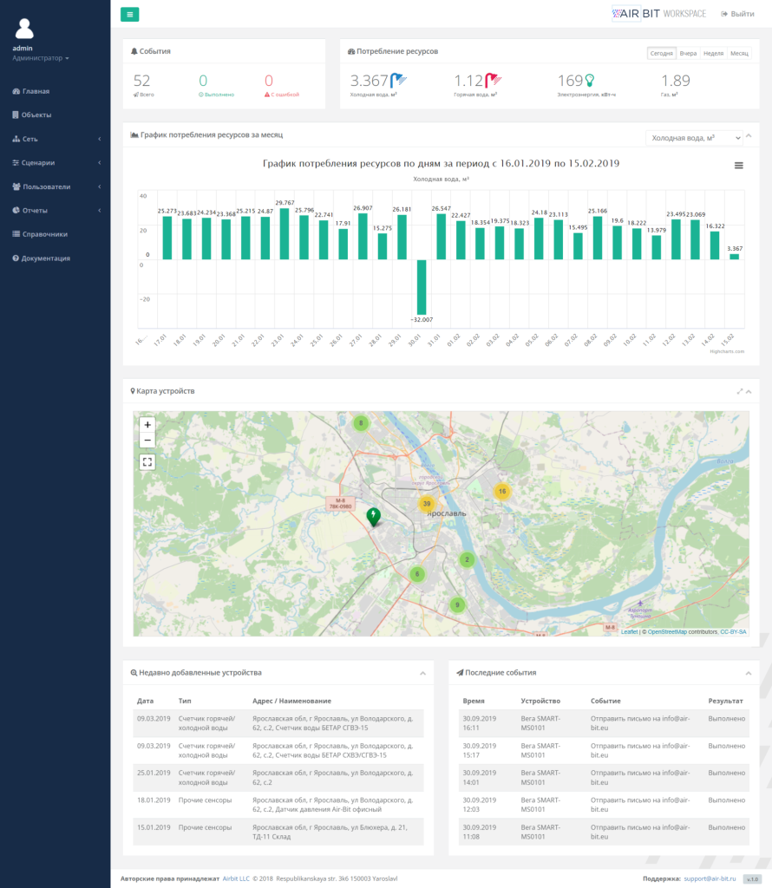The image size is (772, 888).
Task: Go to Справочники in the sidebar
Action: [x=45, y=234]
